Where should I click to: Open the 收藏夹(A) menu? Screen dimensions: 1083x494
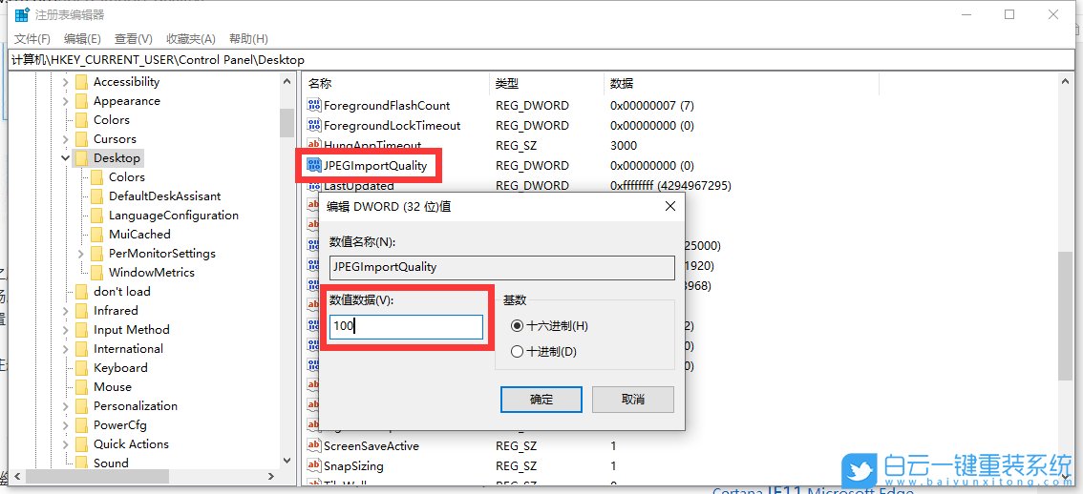pos(191,39)
